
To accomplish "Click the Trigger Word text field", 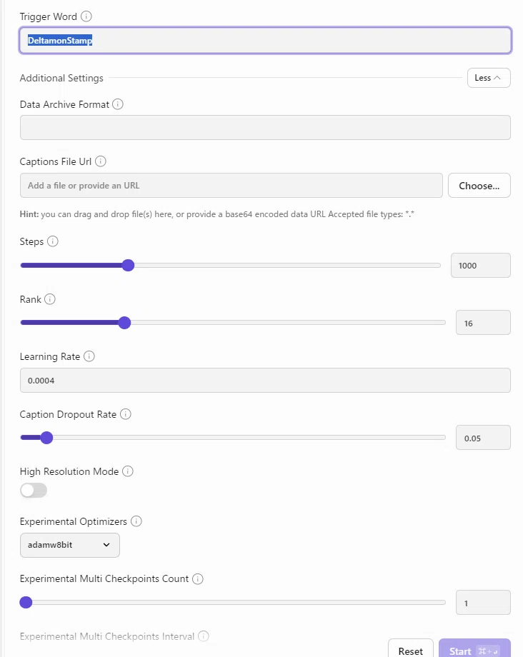I will pyautogui.click(x=265, y=41).
